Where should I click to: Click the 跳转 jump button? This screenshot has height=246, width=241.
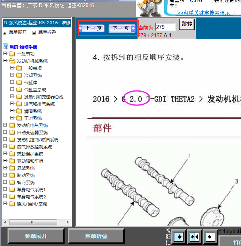pyautogui.click(x=187, y=24)
